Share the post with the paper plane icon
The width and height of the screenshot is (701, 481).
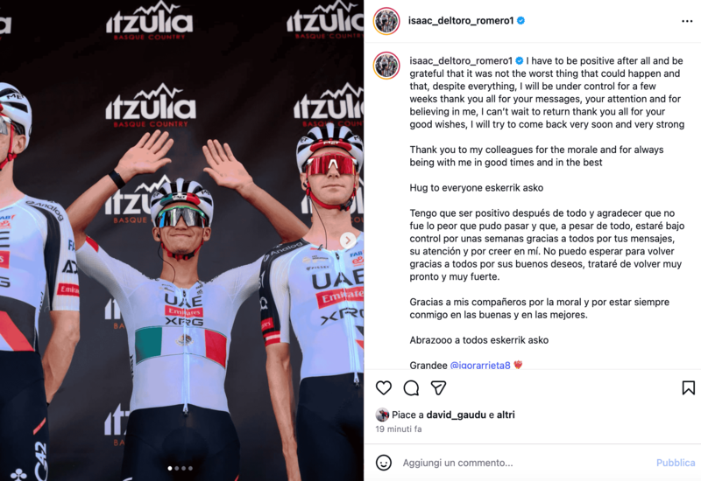click(x=438, y=387)
